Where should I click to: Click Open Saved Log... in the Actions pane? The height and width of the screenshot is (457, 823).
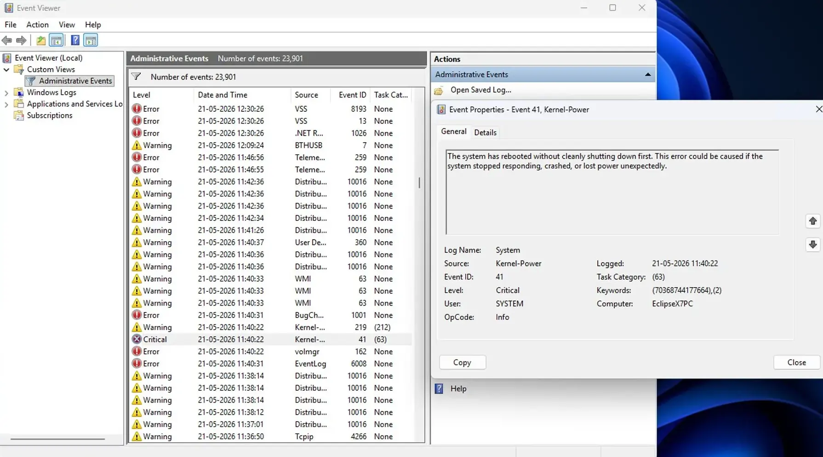(480, 90)
